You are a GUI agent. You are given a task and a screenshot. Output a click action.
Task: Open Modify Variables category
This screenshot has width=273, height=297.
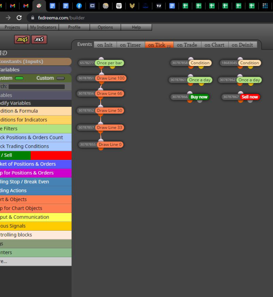pyautogui.click(x=36, y=103)
